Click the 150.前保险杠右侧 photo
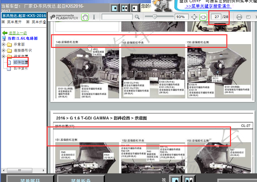This screenshot has width=257, height=182. pos(219,71)
